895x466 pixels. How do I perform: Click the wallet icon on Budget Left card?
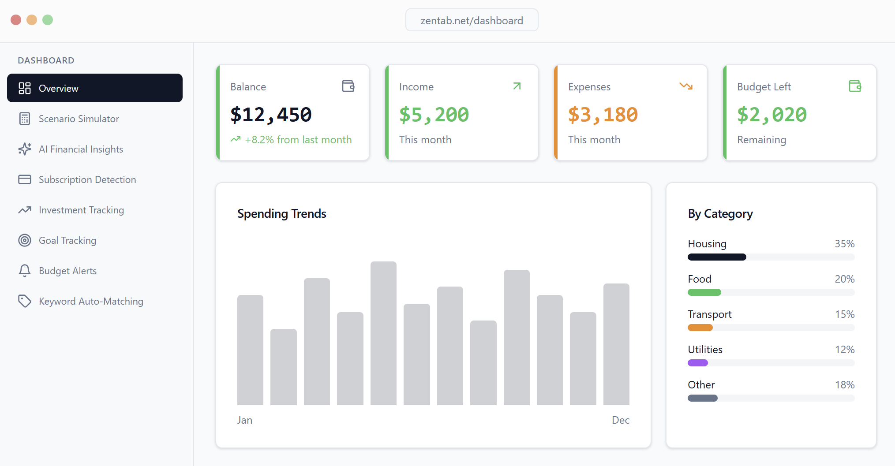855,86
